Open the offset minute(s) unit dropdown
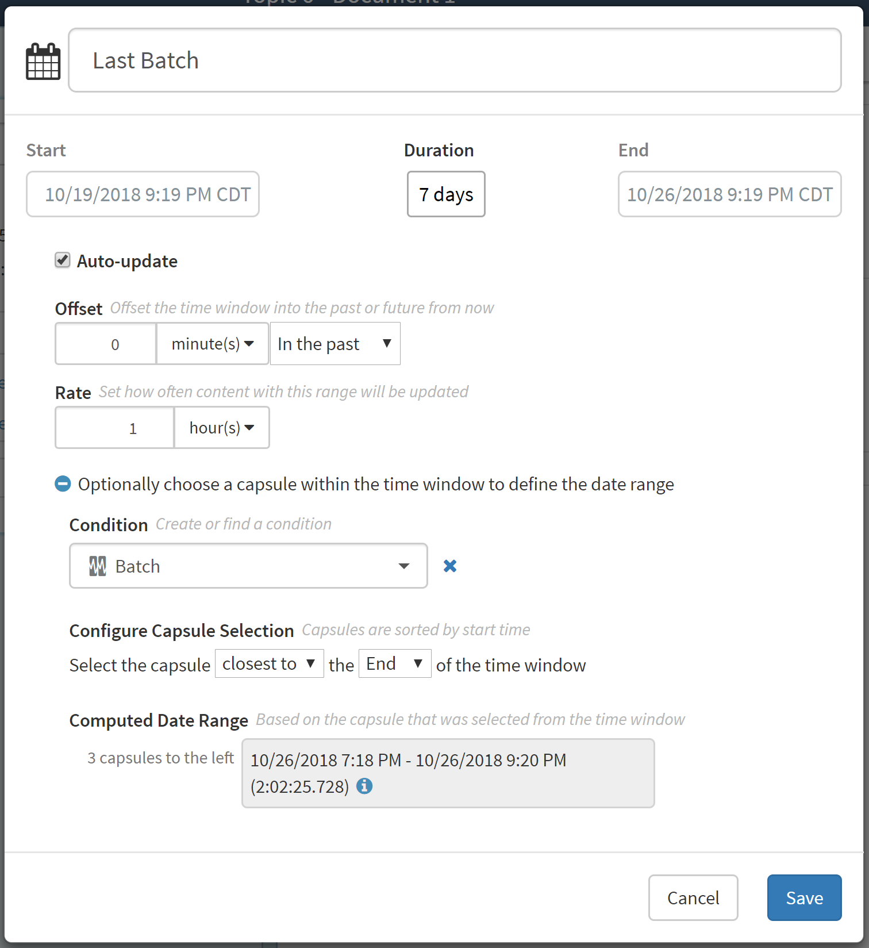Viewport: 869px width, 948px height. (212, 344)
